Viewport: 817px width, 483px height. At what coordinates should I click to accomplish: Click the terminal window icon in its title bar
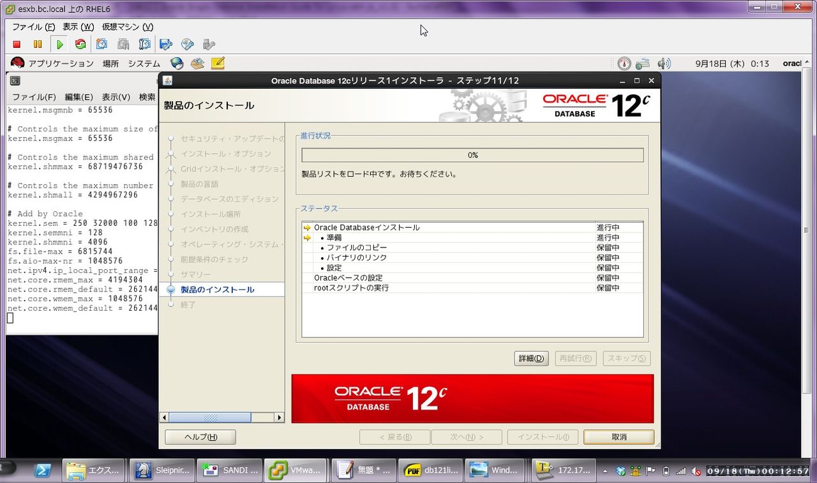(15, 81)
